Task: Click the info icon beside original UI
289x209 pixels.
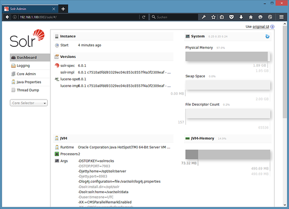Action: pos(272,27)
